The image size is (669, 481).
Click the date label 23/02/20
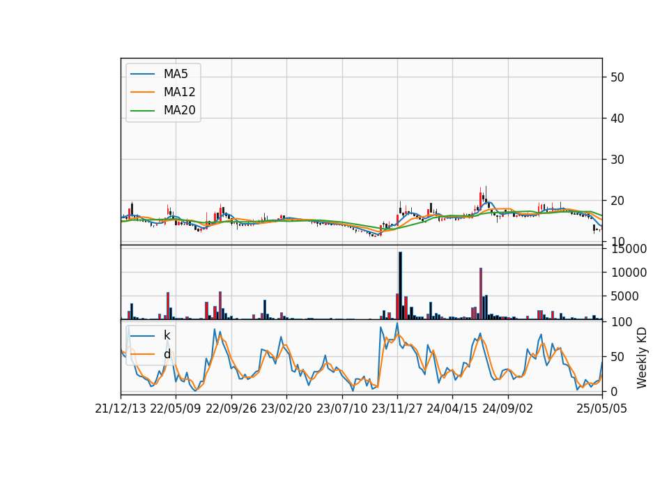(x=286, y=409)
